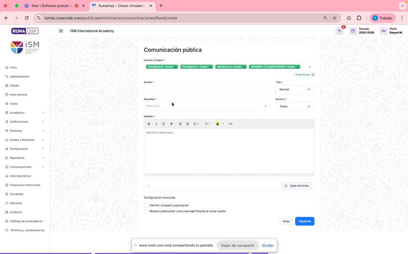Click the refresh icon beside Crear Grupo
This screenshot has width=408, height=254.
313,75
